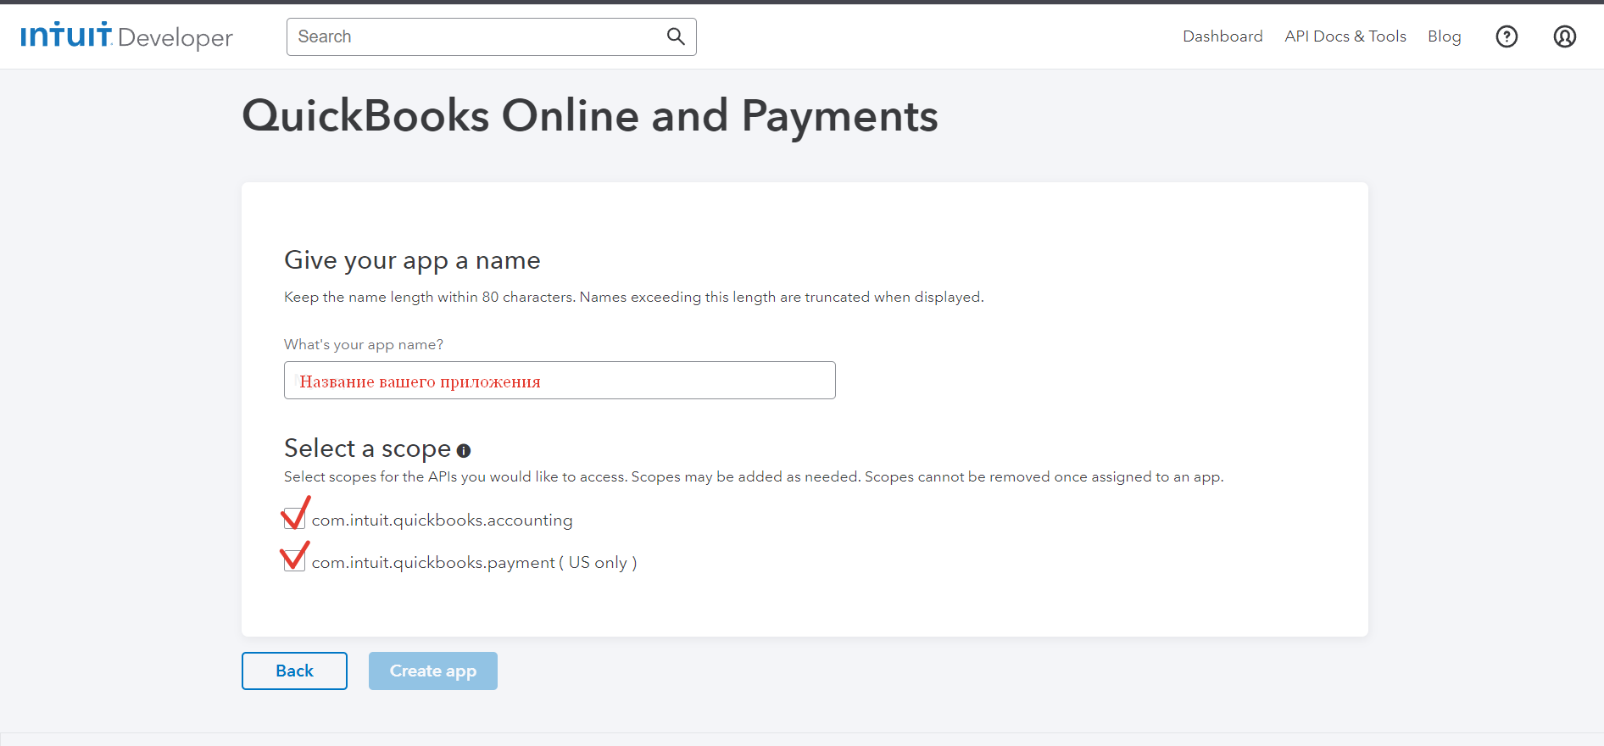Screen dimensions: 1604x746
Task: Click the Create app button
Action: (433, 671)
